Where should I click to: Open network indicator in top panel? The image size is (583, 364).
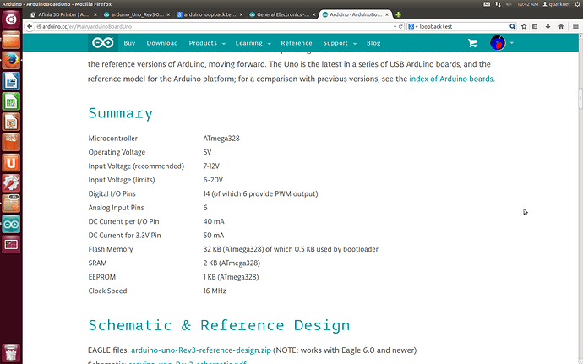[x=498, y=4]
